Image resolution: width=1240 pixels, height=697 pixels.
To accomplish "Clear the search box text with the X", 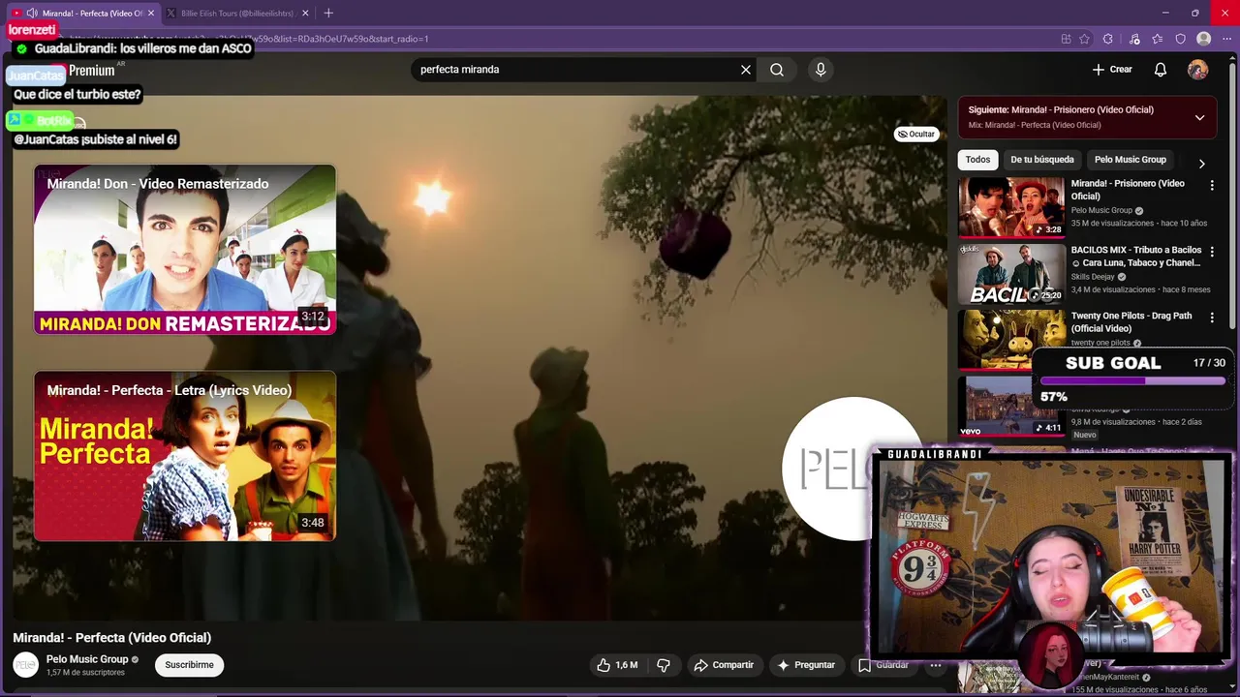I will [746, 70].
